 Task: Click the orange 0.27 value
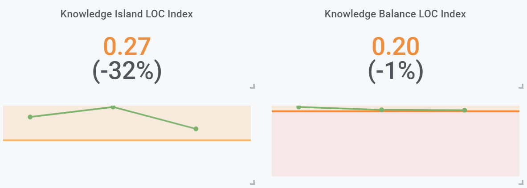(127, 46)
